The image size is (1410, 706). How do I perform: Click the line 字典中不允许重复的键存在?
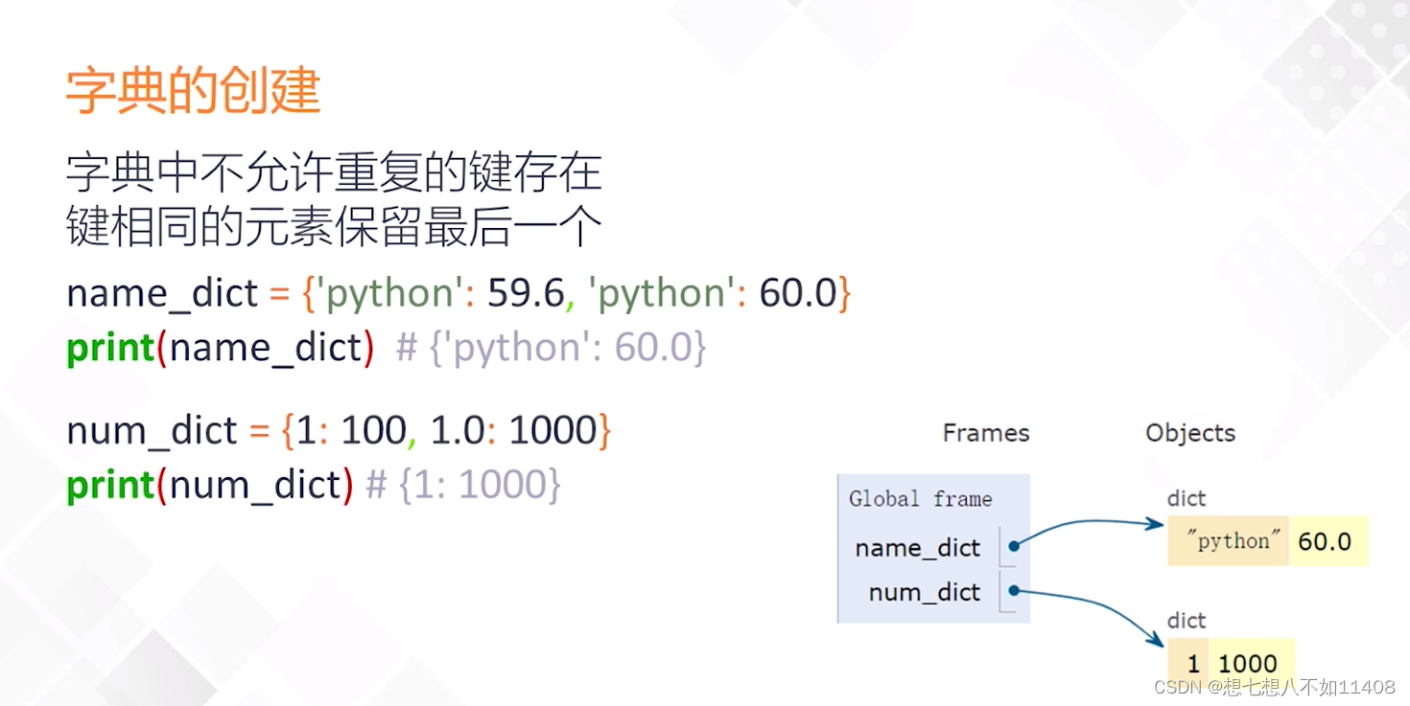click(334, 173)
